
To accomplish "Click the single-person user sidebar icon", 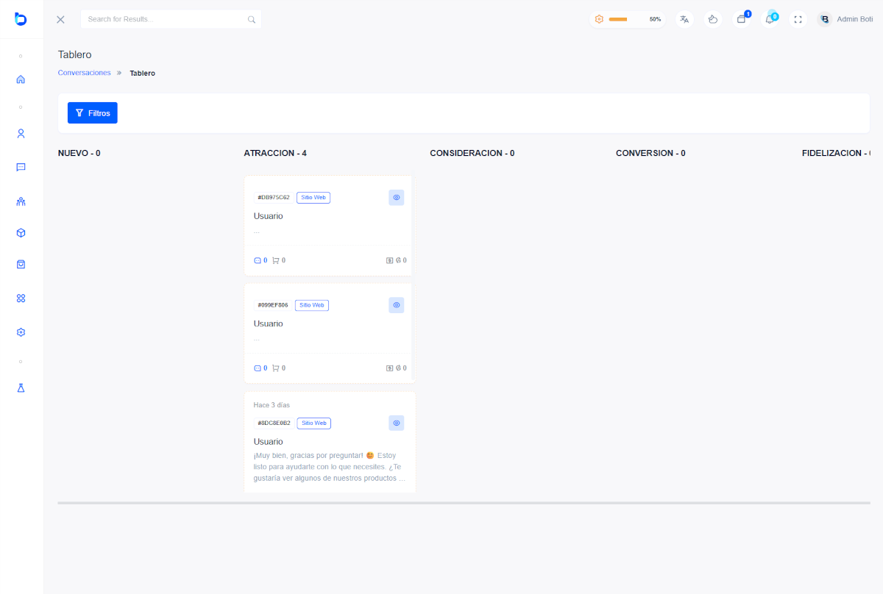I will tap(21, 134).
